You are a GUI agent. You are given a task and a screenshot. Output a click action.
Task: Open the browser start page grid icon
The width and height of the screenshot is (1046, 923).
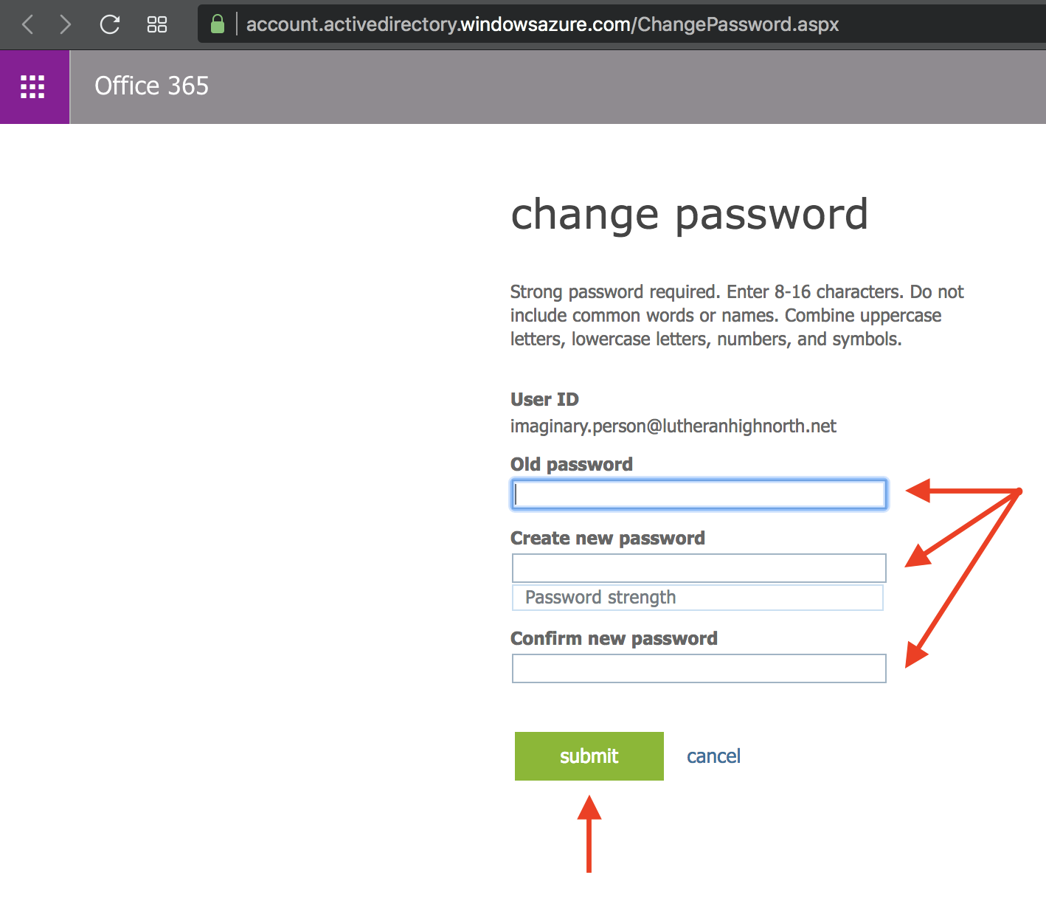coord(157,24)
